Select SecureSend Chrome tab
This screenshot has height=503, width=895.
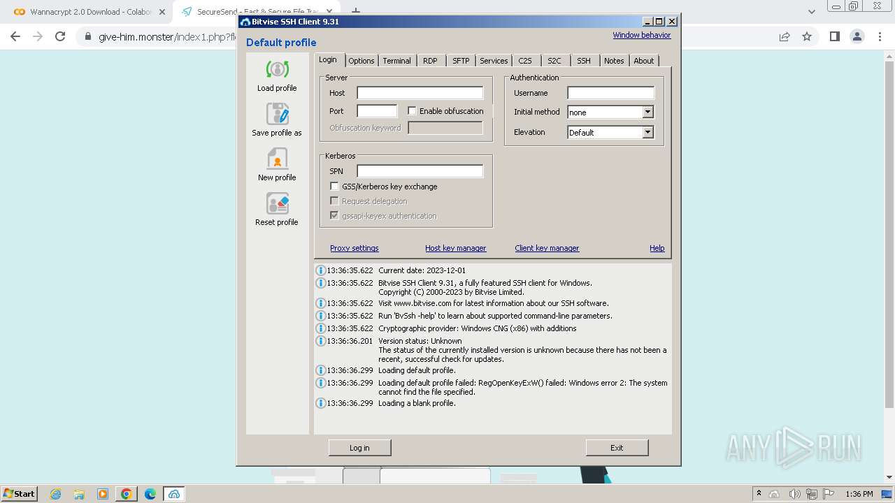255,12
